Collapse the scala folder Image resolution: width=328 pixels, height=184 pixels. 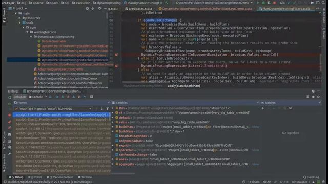pyautogui.click(x=19, y=22)
